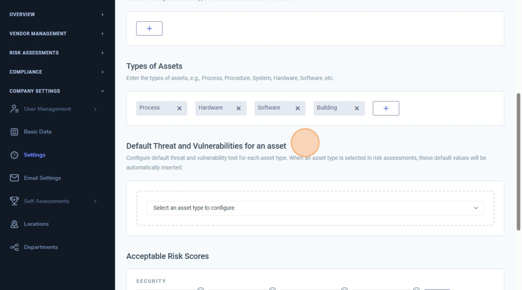Click the Basic Data sidebar icon
522x290 pixels.
tap(14, 132)
